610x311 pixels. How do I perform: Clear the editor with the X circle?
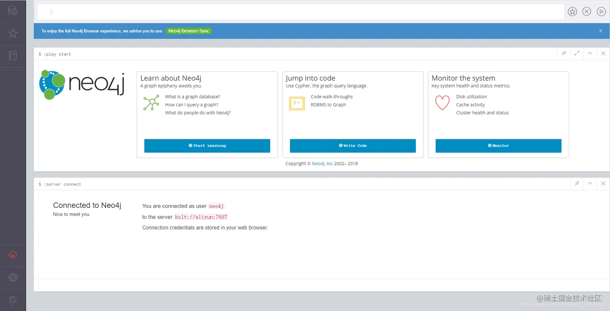587,12
